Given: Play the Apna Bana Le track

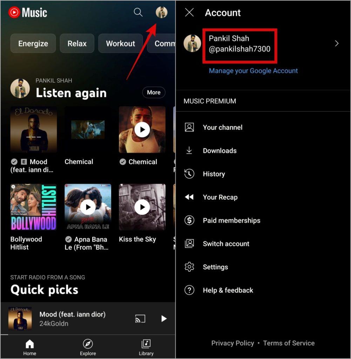Looking at the screenshot, I should tap(88, 207).
